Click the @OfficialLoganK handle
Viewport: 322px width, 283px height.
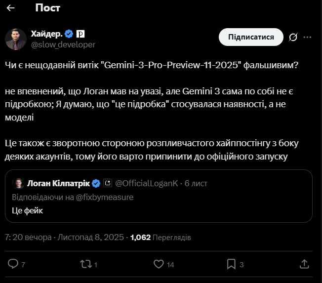147,183
